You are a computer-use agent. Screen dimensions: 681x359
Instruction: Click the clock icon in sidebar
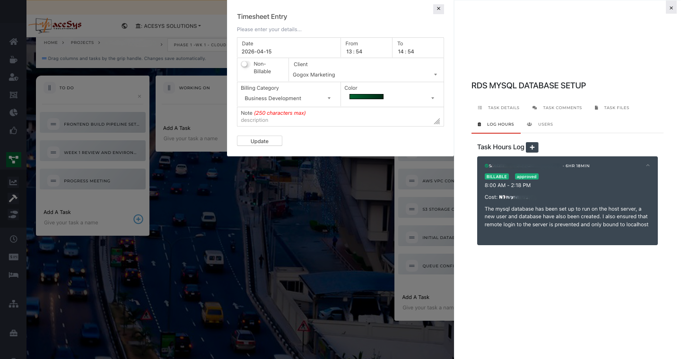(13, 239)
